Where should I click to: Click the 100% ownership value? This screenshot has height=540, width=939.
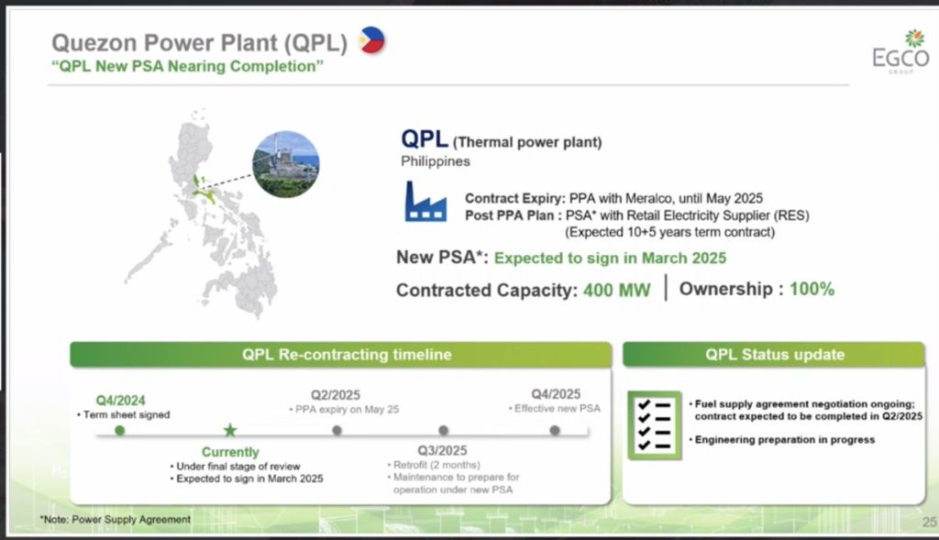[812, 289]
